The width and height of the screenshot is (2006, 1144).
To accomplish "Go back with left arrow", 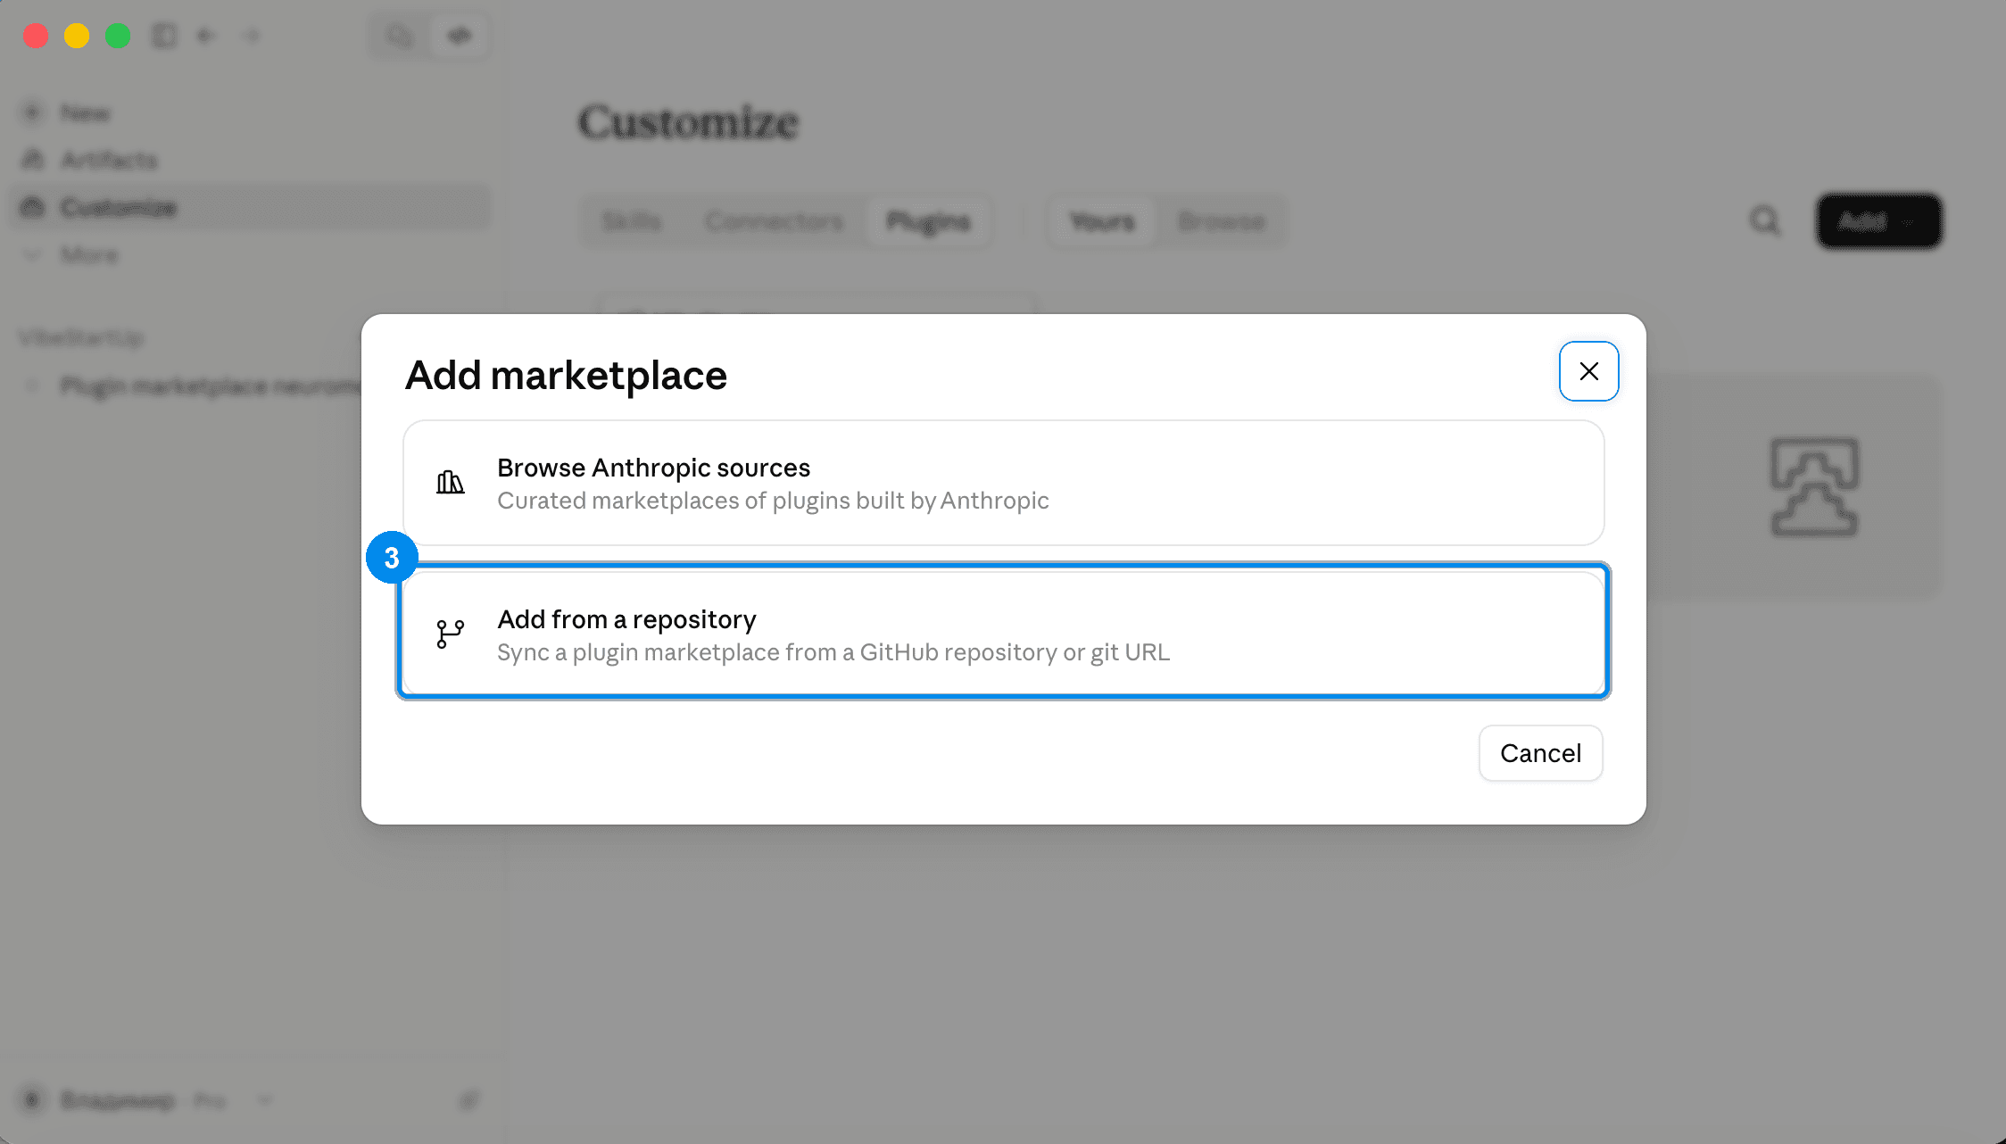I will tap(206, 36).
